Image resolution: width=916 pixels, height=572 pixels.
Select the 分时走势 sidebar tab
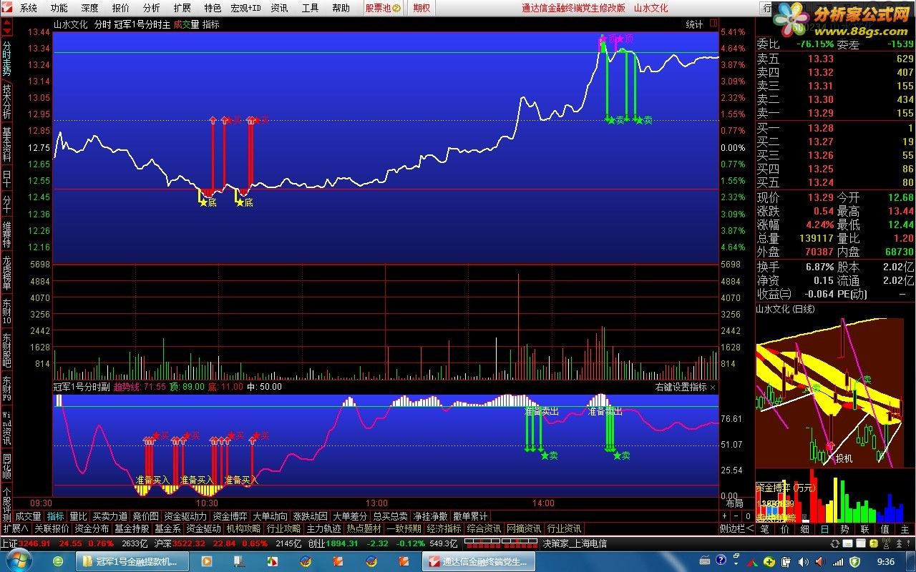[6, 58]
